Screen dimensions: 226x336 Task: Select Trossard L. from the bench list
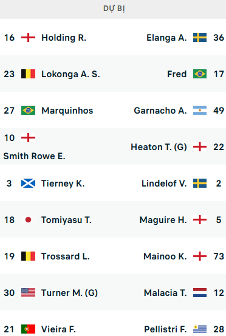pos(66,256)
